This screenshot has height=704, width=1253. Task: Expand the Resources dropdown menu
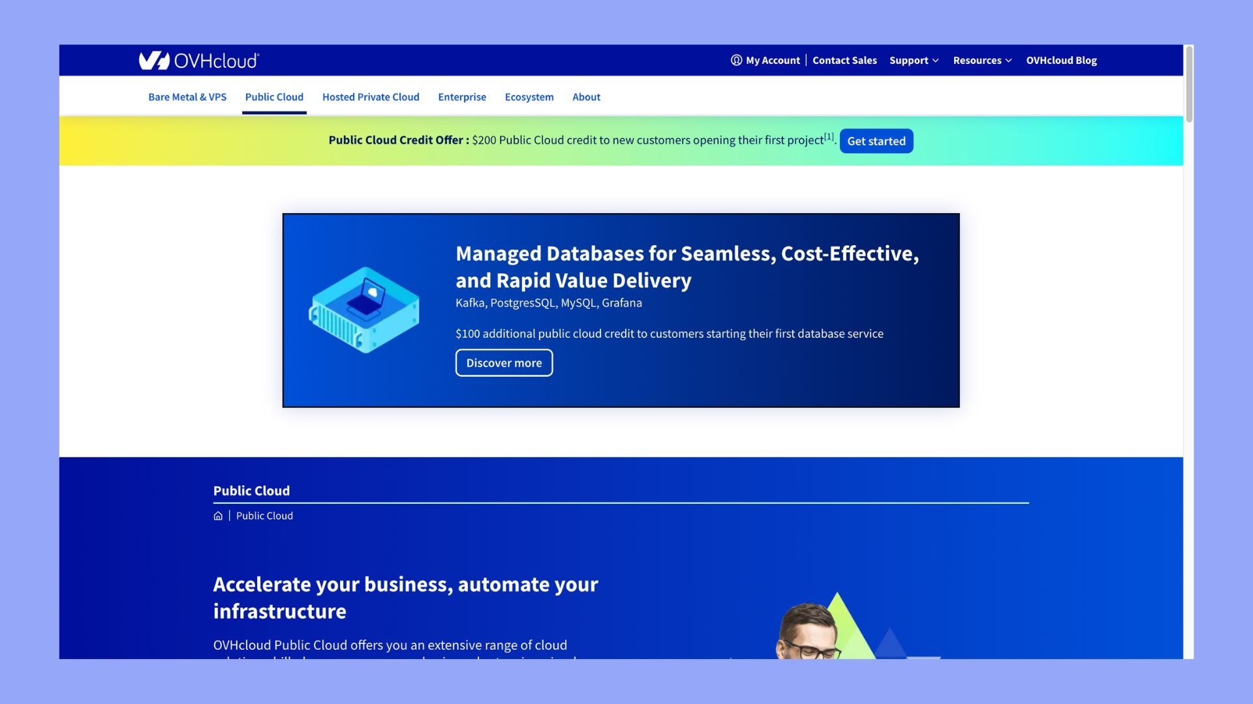click(x=982, y=60)
